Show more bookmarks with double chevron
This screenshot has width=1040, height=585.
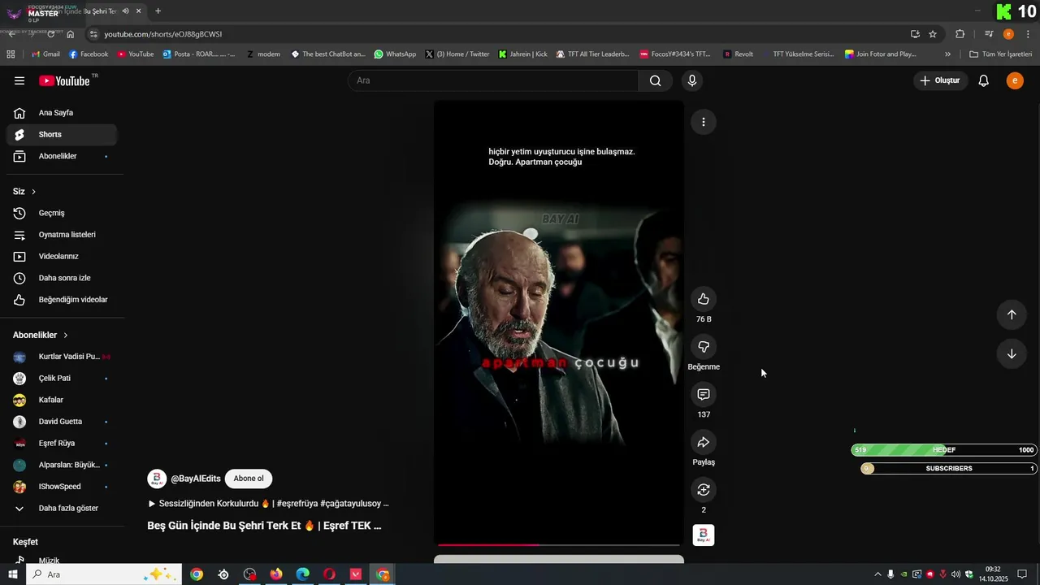pos(947,54)
